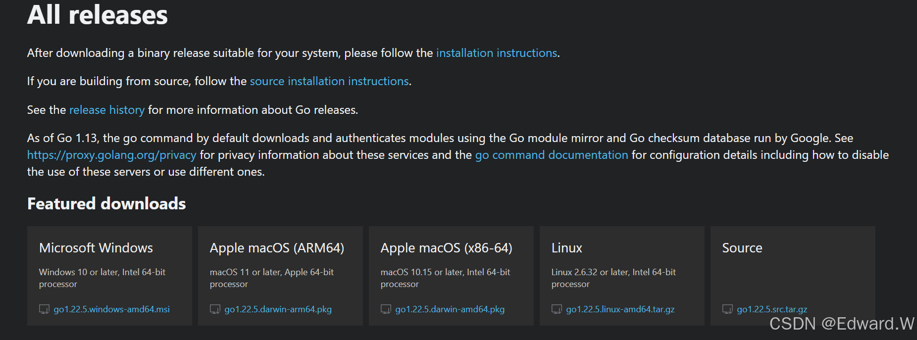Screen dimensions: 917x340
Task: Click the Featured downloads heading
Action: (106, 204)
